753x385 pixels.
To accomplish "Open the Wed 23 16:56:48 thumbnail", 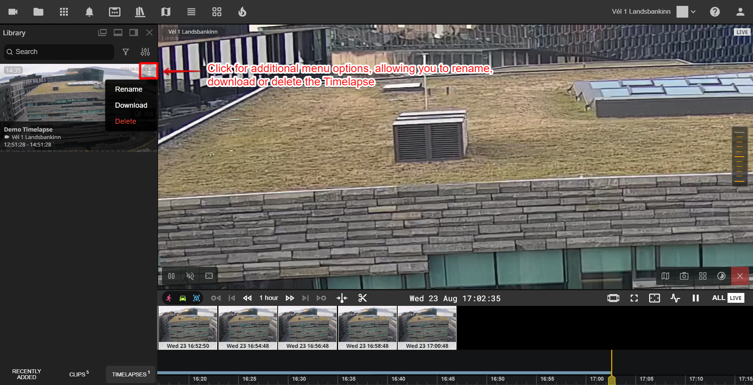I will 307,328.
